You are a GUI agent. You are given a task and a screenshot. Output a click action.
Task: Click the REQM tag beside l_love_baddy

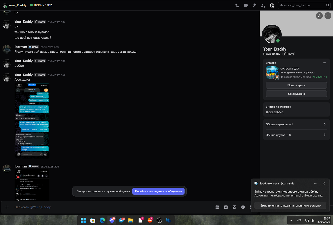click(x=289, y=54)
